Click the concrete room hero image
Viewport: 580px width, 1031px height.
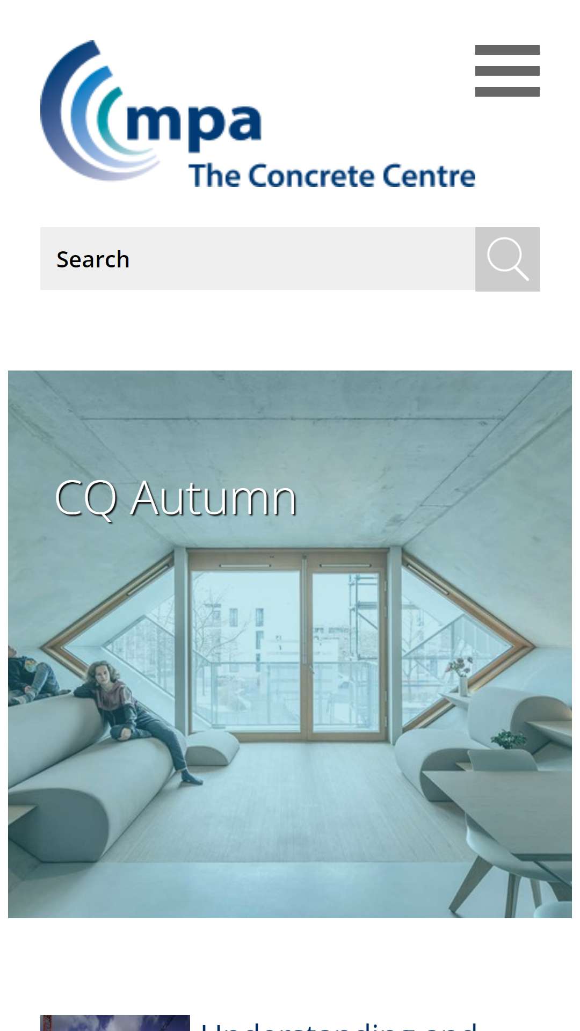(x=290, y=644)
